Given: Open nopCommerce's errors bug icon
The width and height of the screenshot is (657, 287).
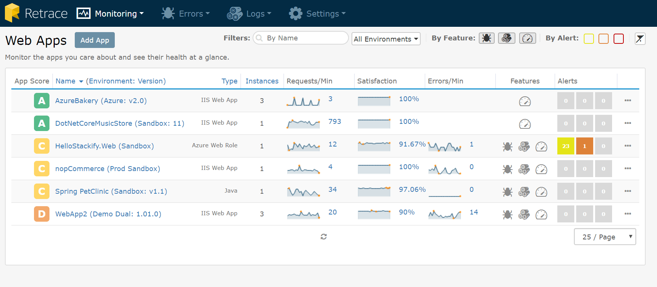Looking at the screenshot, I should pos(507,169).
